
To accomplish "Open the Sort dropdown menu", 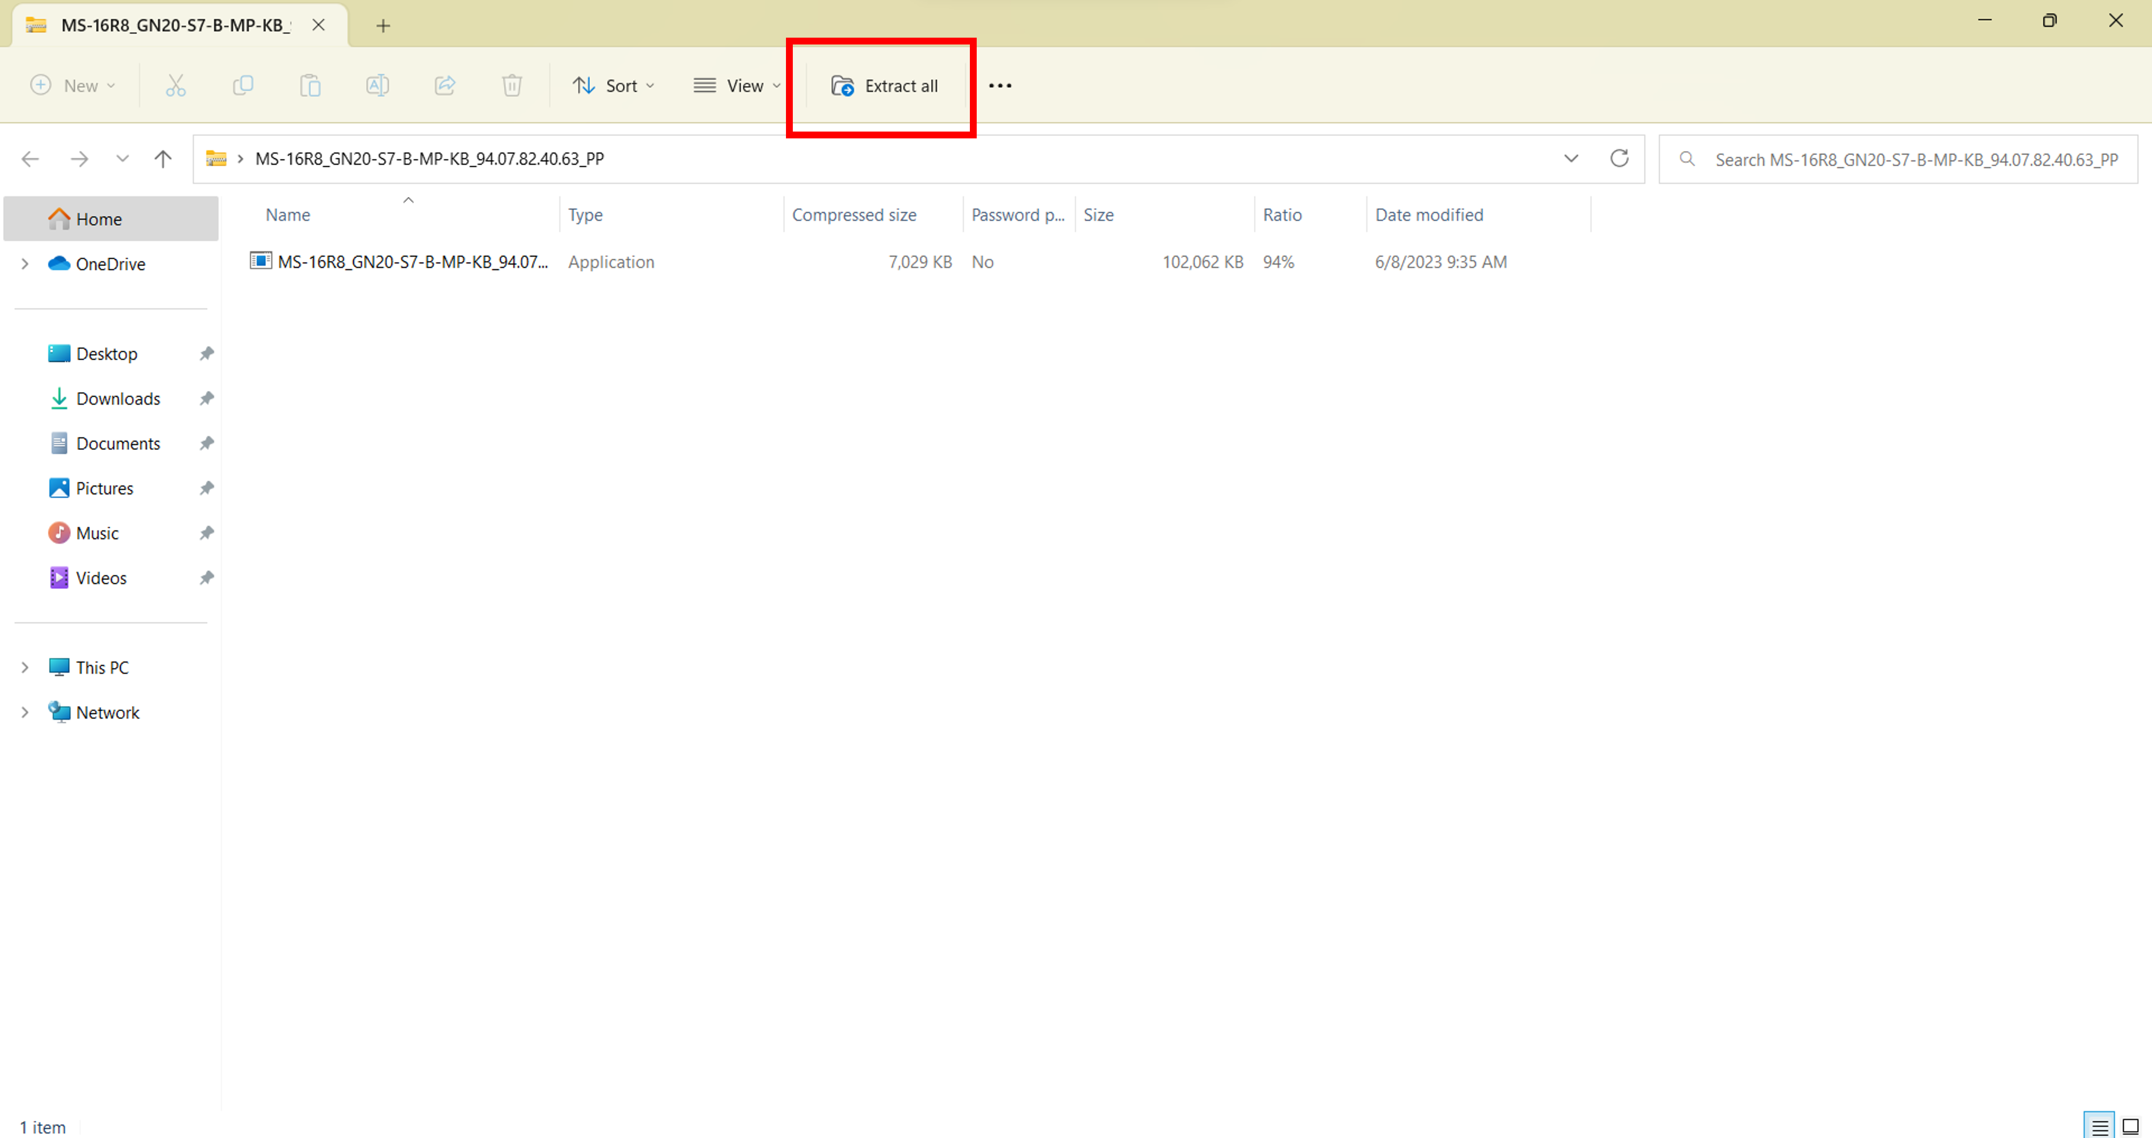I will 613,85.
